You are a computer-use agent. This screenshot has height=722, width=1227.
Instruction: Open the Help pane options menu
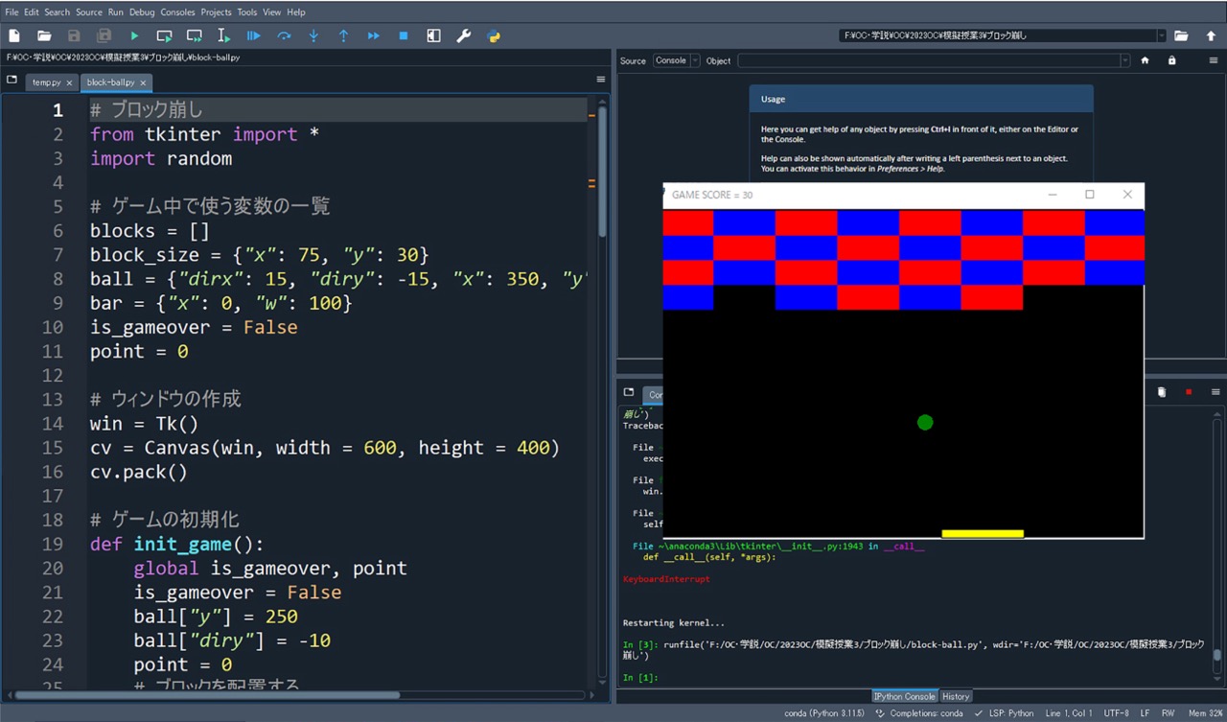point(1215,60)
